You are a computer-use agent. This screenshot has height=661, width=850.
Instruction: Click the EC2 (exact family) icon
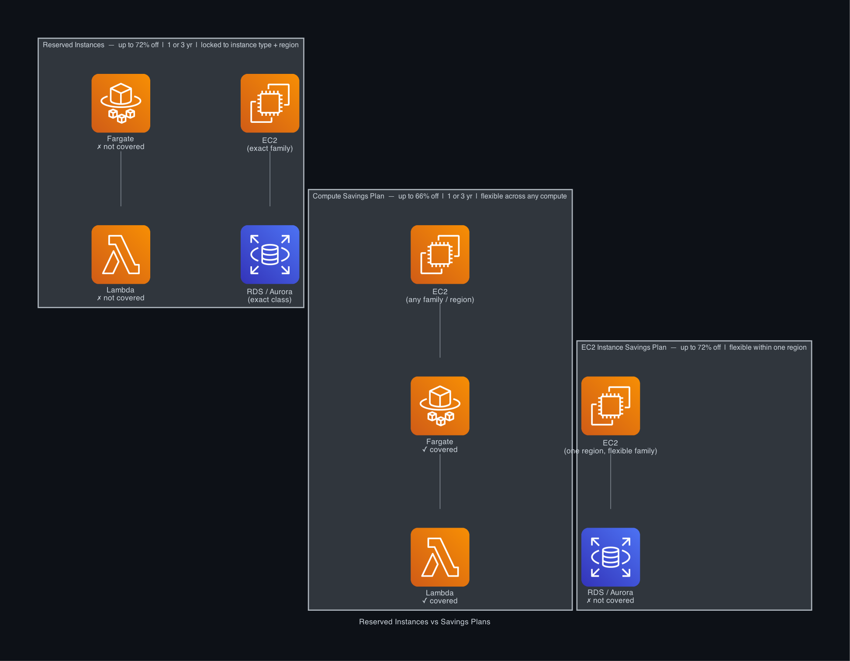tap(270, 103)
